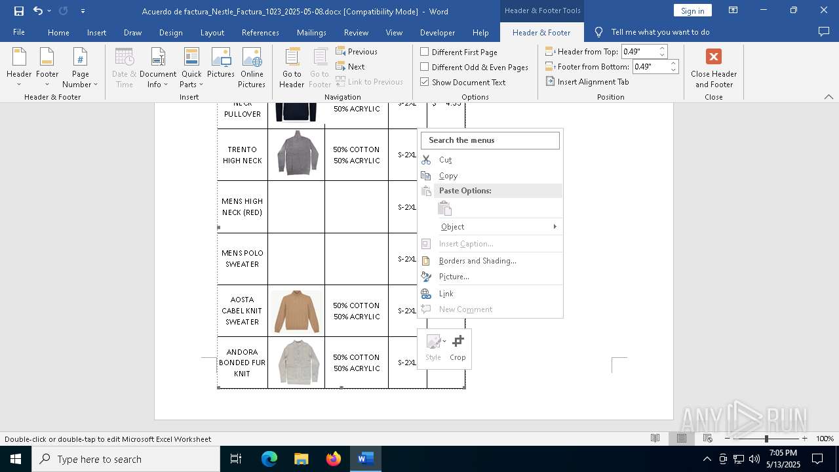Open the comments icon at ribbon right

click(x=824, y=31)
